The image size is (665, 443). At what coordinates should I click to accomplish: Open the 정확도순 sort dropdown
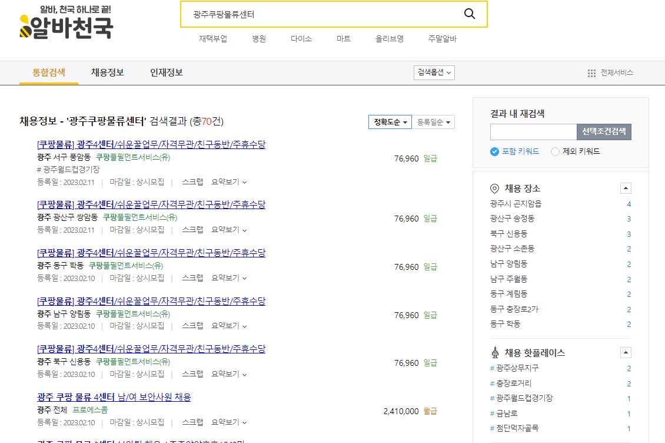coord(390,123)
